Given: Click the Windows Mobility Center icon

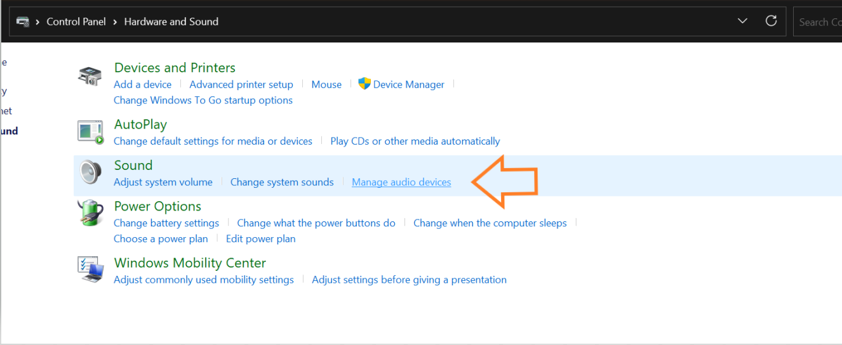Looking at the screenshot, I should (x=90, y=269).
